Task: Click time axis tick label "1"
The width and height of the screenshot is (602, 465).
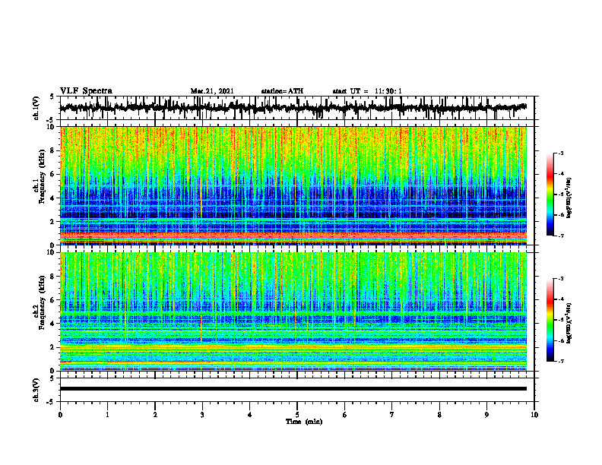Action: (107, 415)
